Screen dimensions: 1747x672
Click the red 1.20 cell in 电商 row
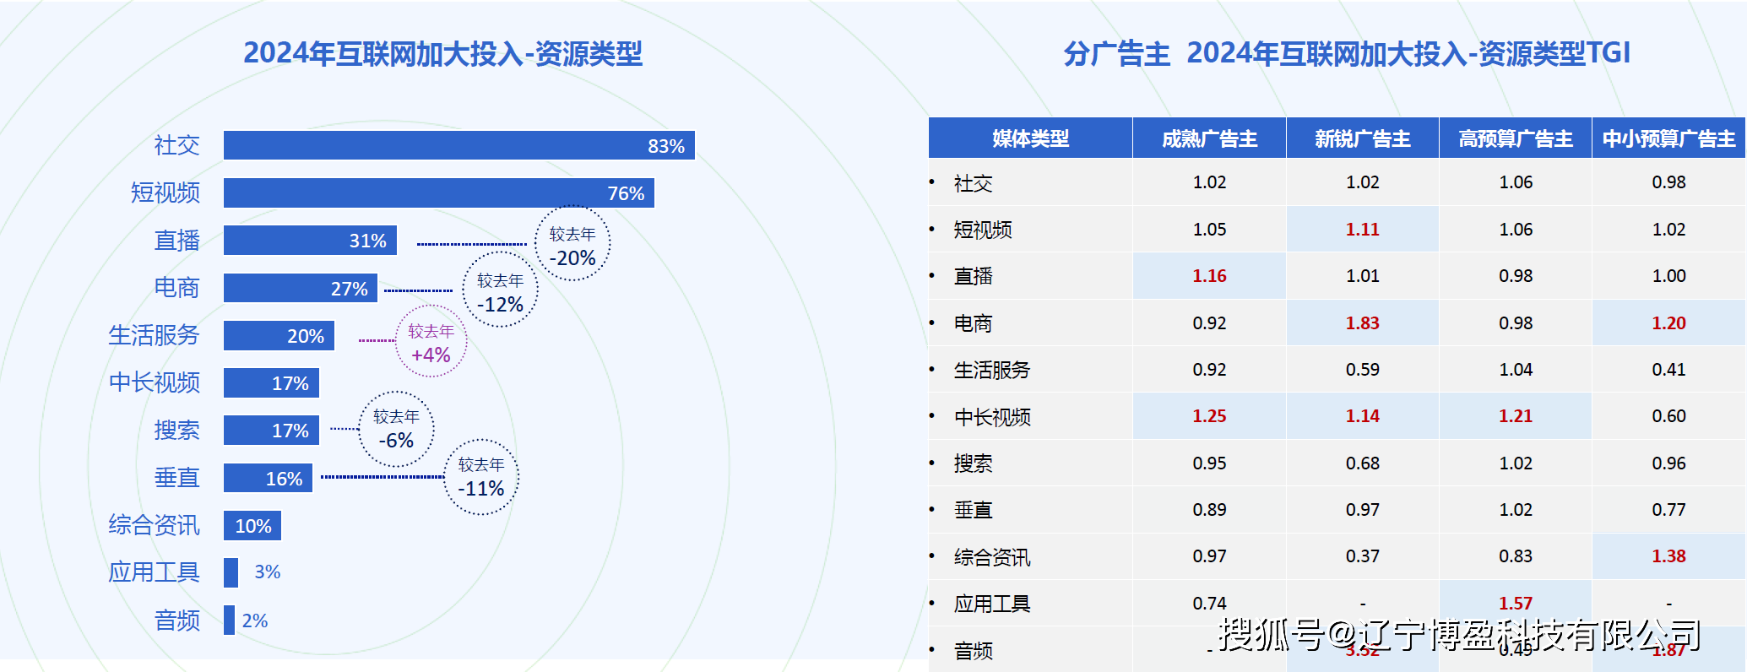coord(1669,323)
